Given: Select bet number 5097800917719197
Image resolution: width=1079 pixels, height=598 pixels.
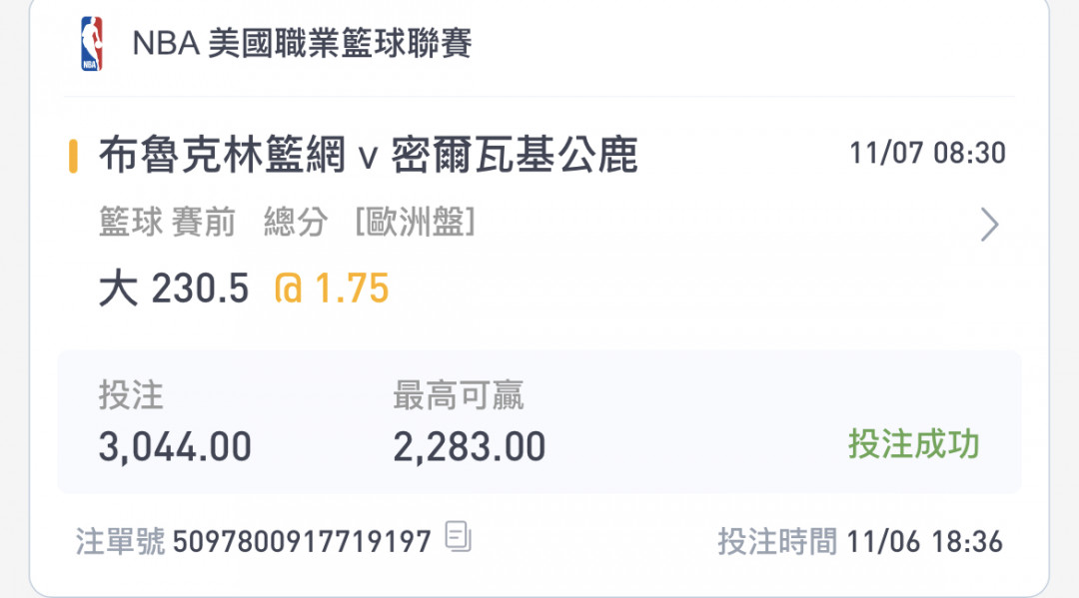Looking at the screenshot, I should click(x=302, y=542).
